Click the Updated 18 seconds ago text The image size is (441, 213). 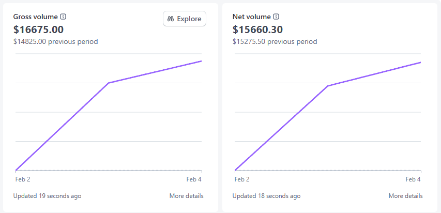[266, 196]
